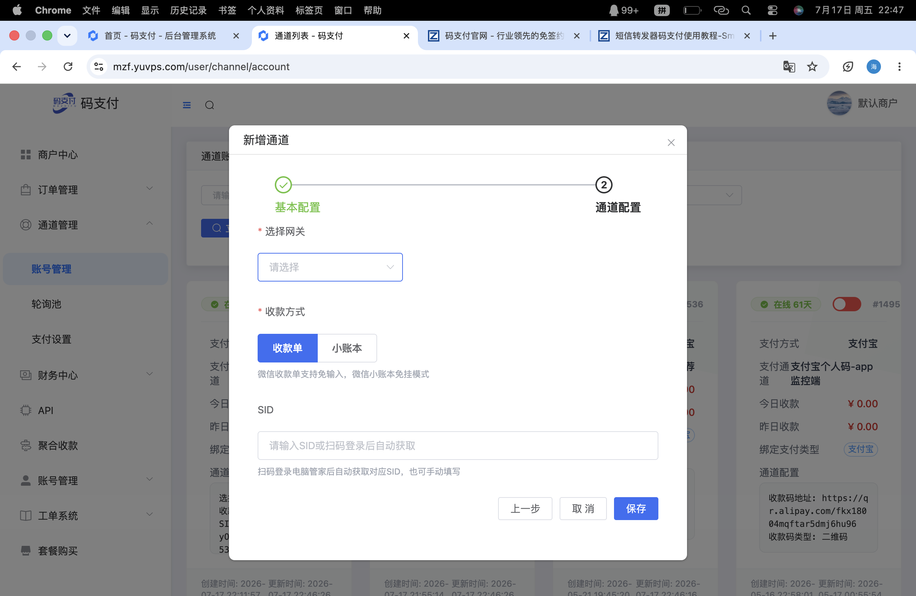Toggle the sidebar collapse hamburger icon
Image resolution: width=916 pixels, height=596 pixels.
187,105
